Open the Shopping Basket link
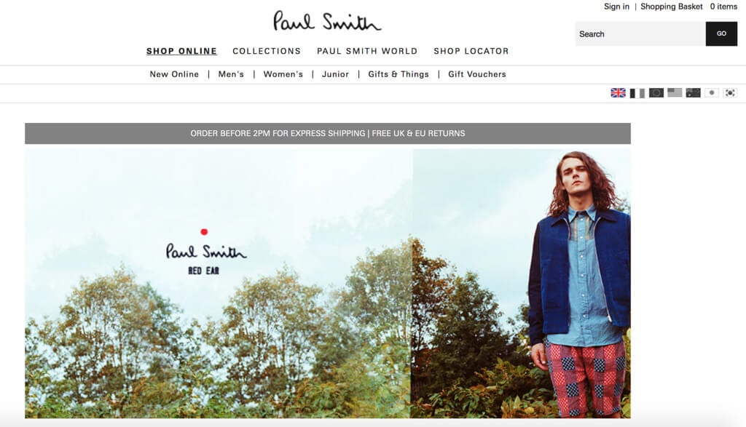The image size is (746, 427). tap(671, 7)
